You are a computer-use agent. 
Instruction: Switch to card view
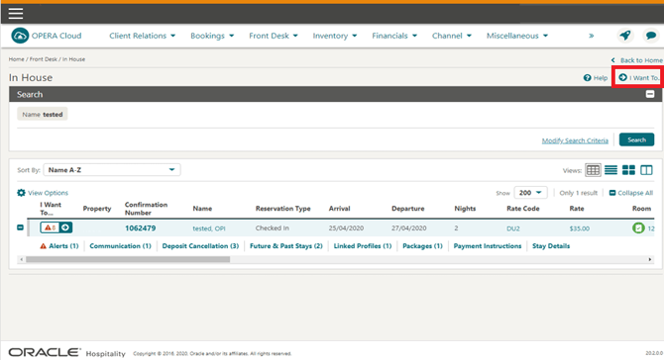tap(628, 170)
